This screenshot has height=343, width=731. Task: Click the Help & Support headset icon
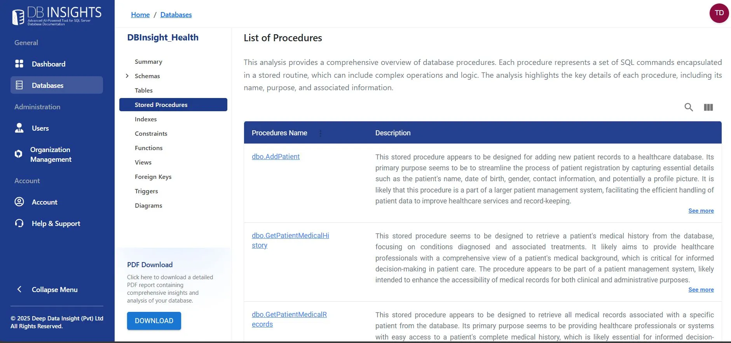19,223
